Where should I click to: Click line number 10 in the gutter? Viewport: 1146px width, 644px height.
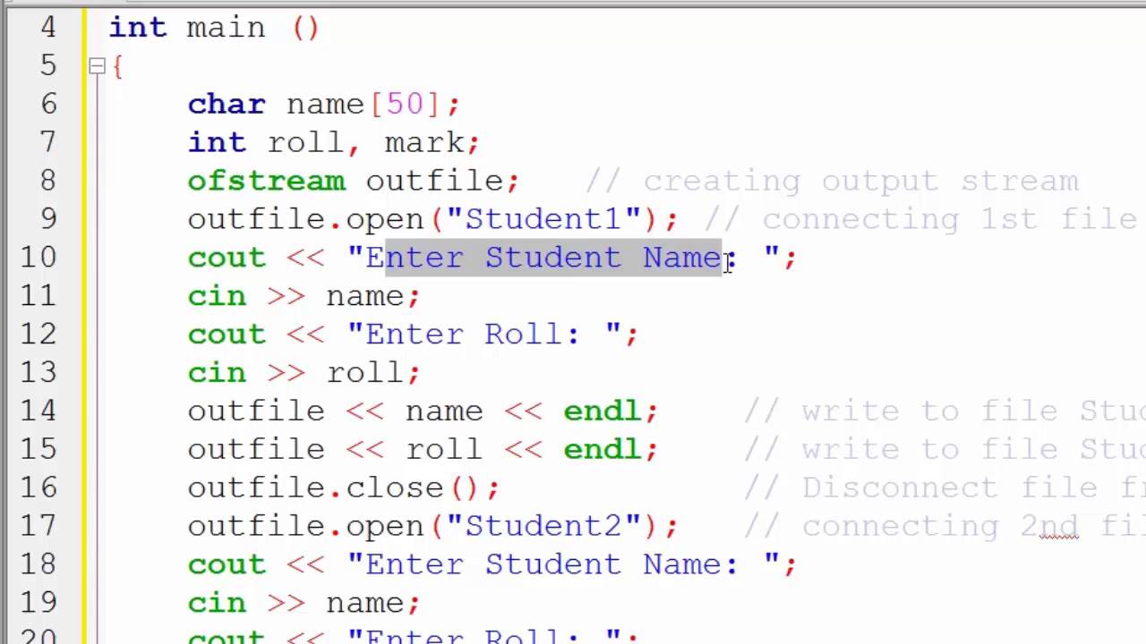[38, 258]
